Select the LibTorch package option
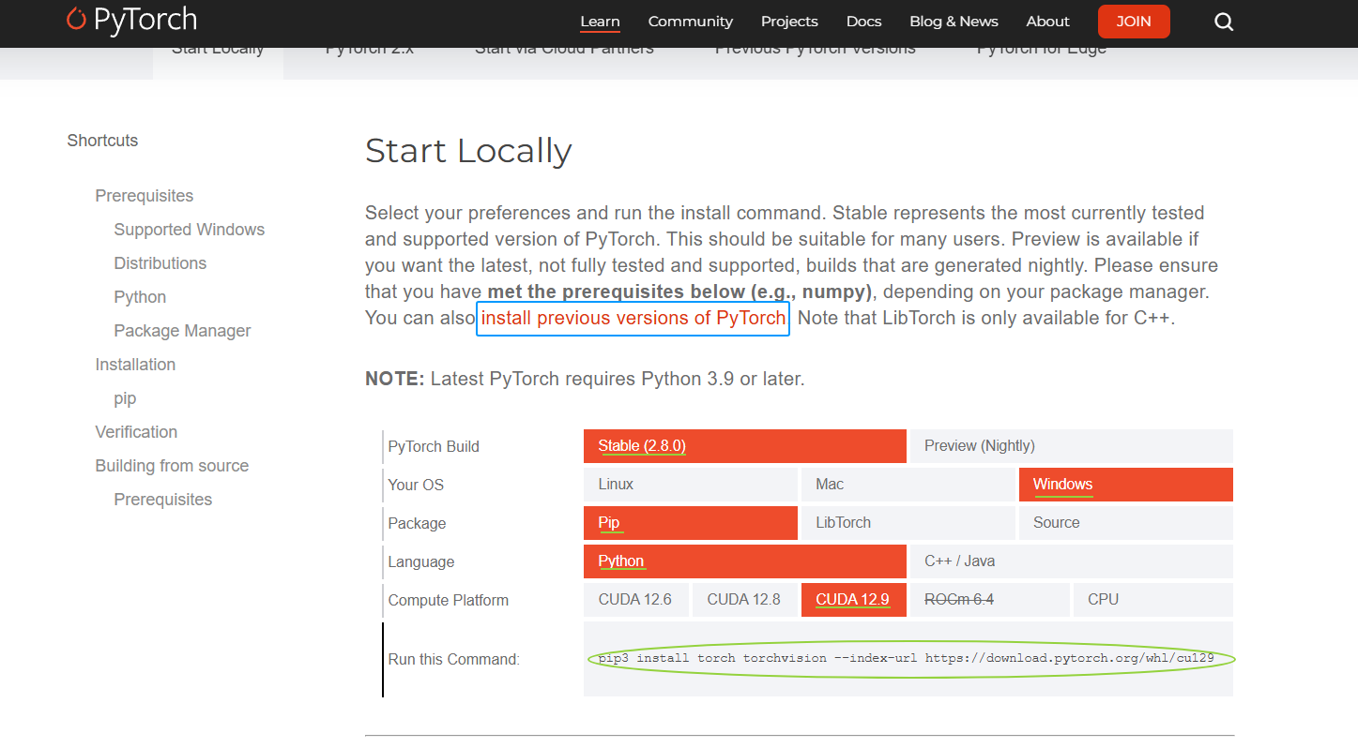Screen dimensions: 1358x748 coord(908,523)
